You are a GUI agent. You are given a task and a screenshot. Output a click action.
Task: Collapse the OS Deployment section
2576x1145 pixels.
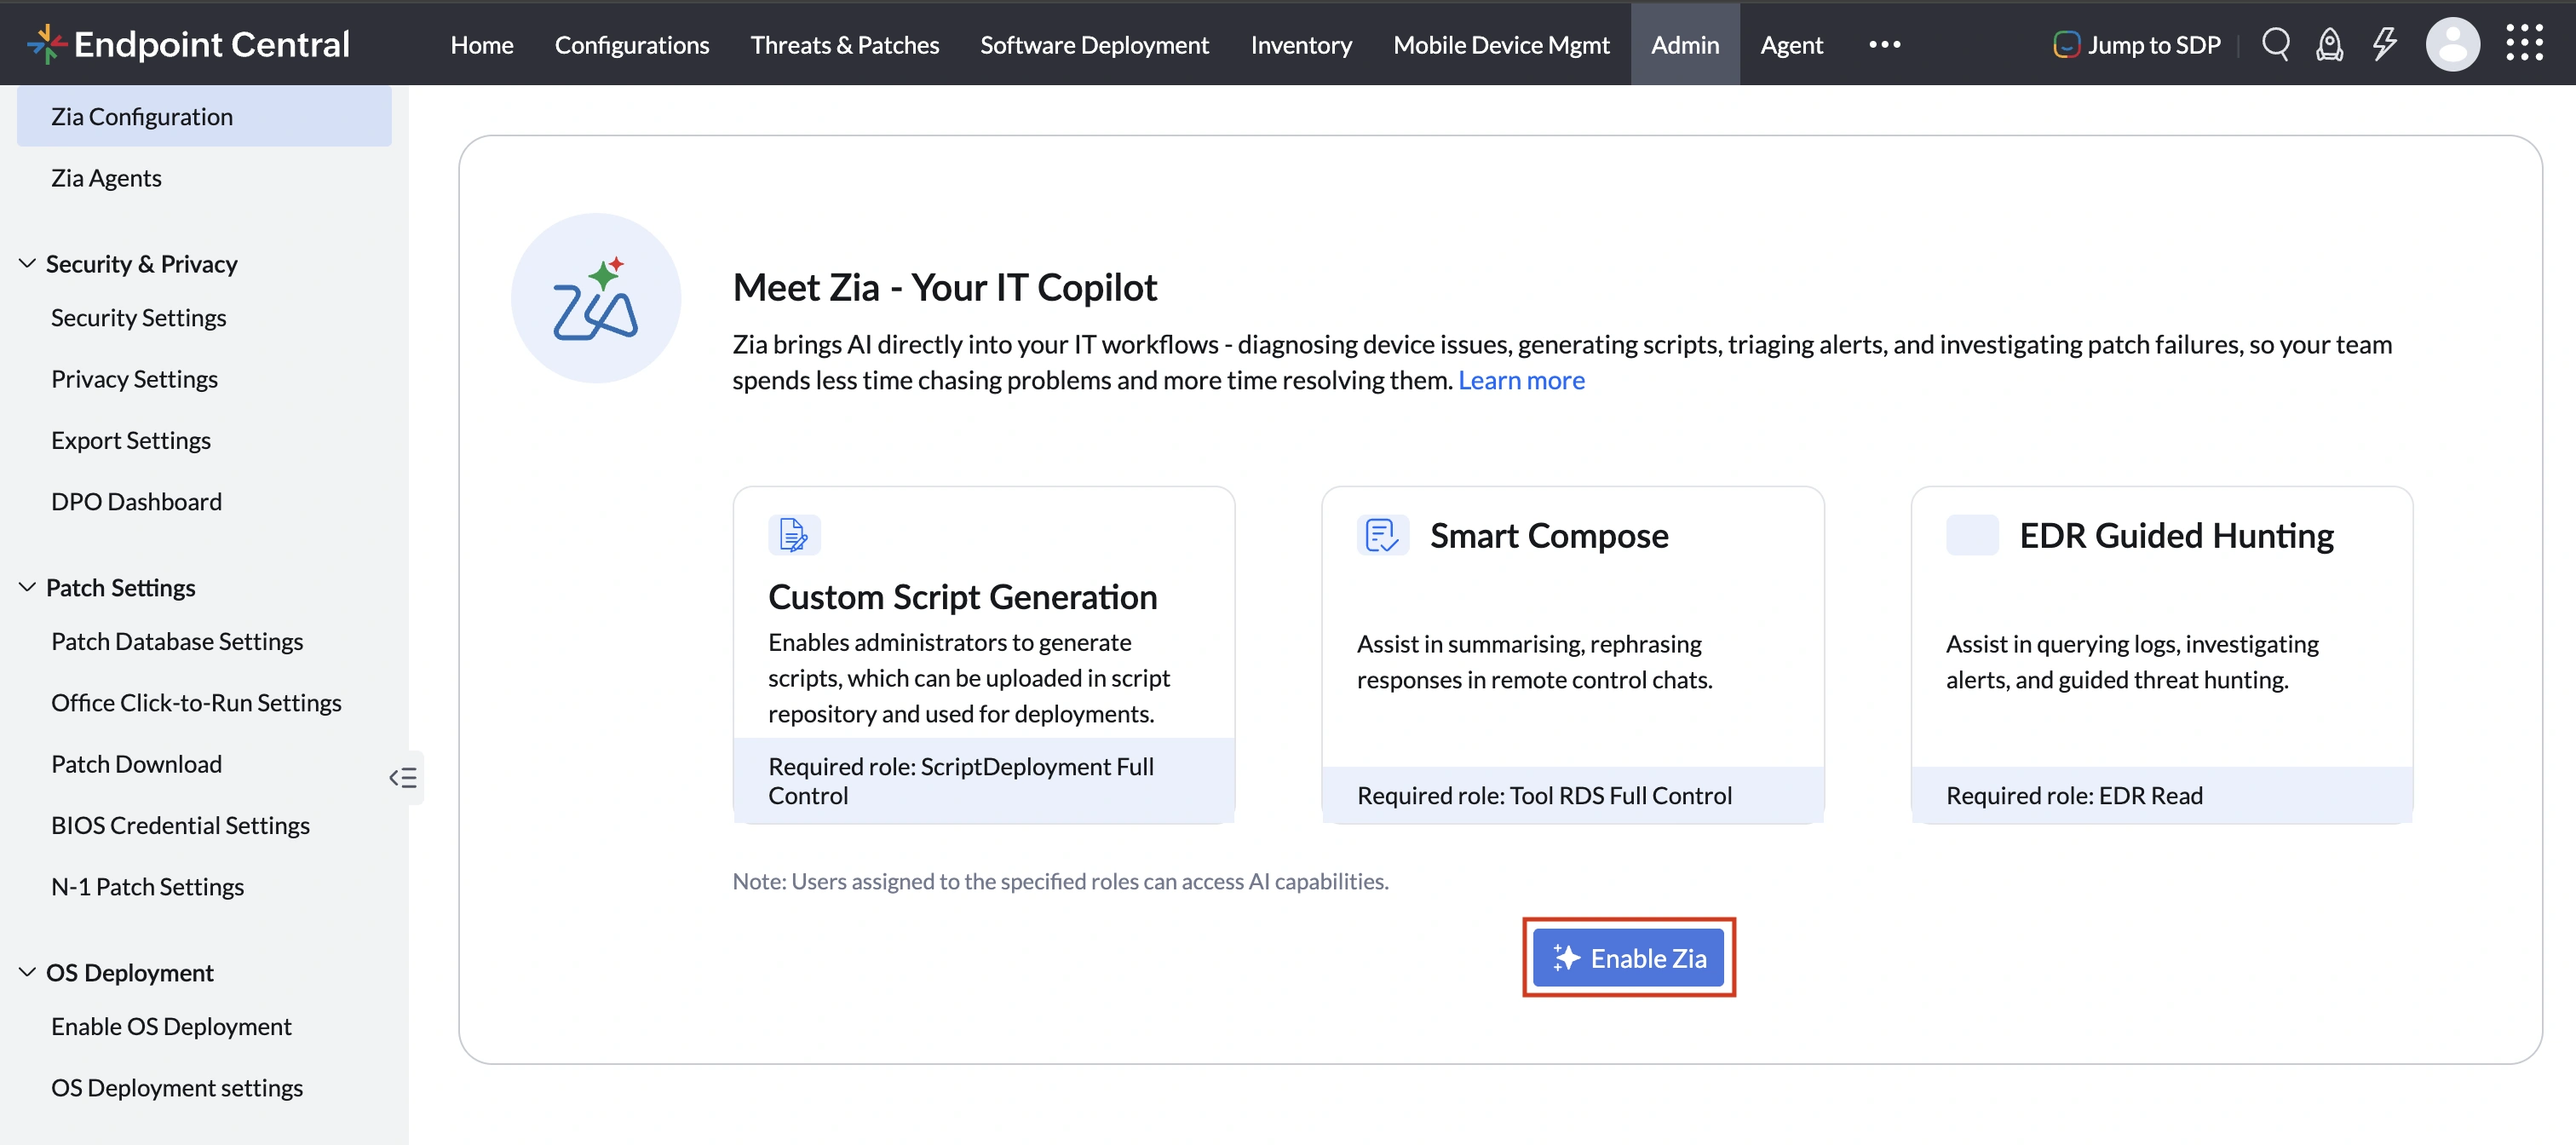pos(27,972)
